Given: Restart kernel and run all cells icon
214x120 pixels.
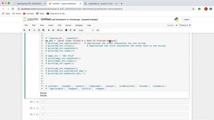Looking at the screenshot, I should click(75, 30).
